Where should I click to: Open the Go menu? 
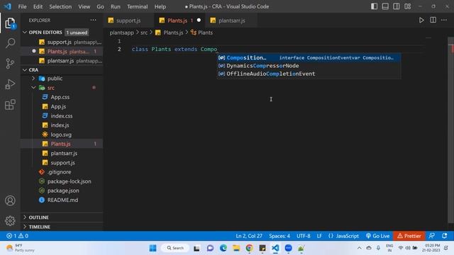tap(100, 6)
